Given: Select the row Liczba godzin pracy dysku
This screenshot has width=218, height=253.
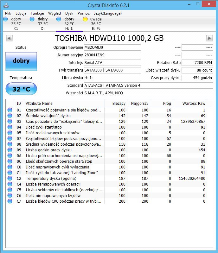Looking at the screenshot, I should pyautogui.click(x=106, y=150).
